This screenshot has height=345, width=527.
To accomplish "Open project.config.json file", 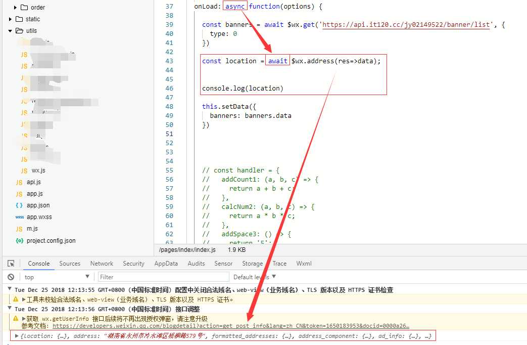I will (x=51, y=241).
